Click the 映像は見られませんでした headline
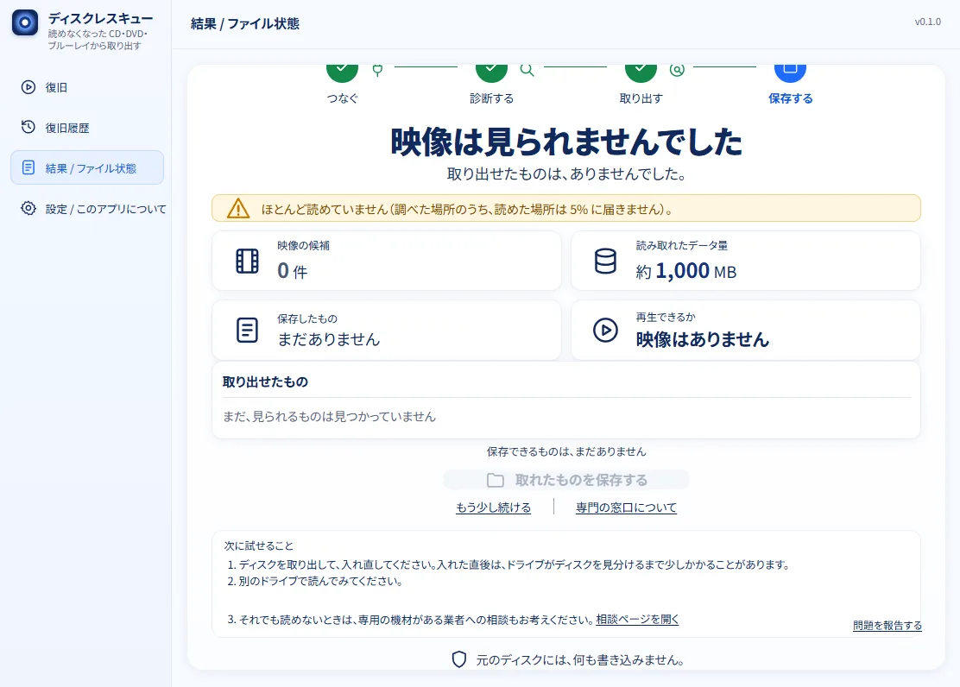 click(x=566, y=142)
